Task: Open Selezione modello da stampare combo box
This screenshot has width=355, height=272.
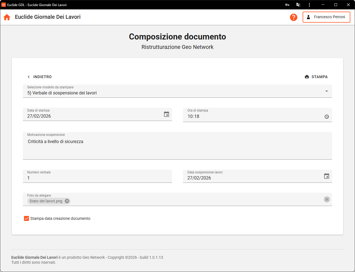Action: pyautogui.click(x=165, y=93)
